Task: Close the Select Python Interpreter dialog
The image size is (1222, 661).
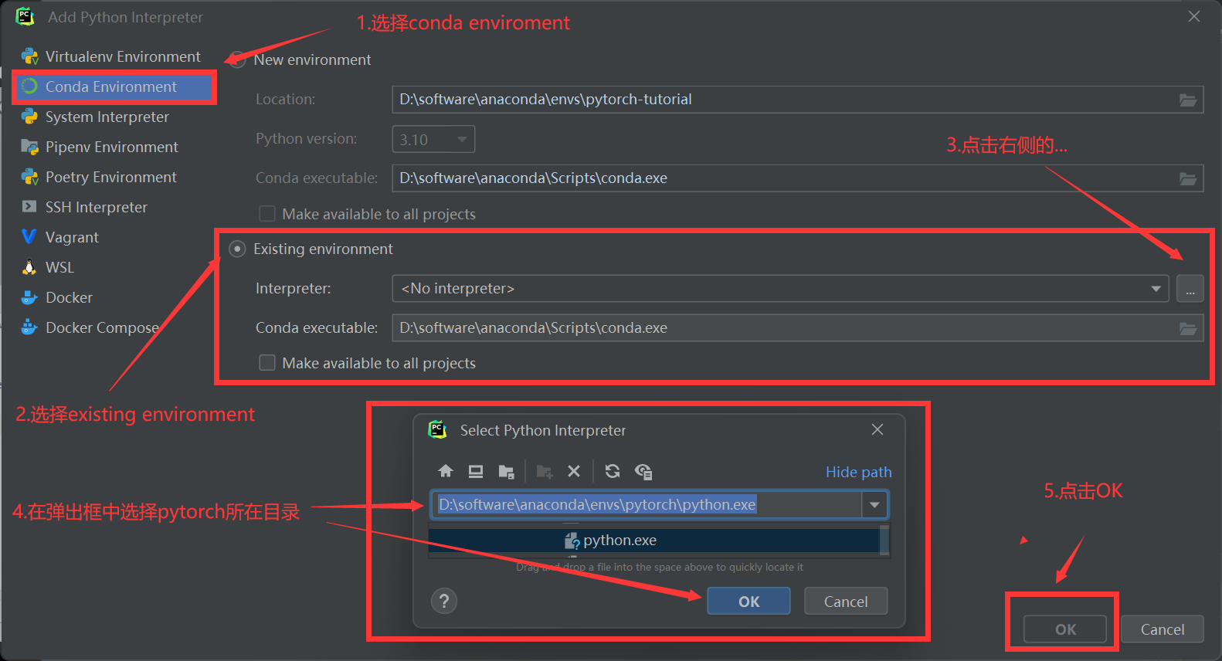Action: pyautogui.click(x=877, y=429)
